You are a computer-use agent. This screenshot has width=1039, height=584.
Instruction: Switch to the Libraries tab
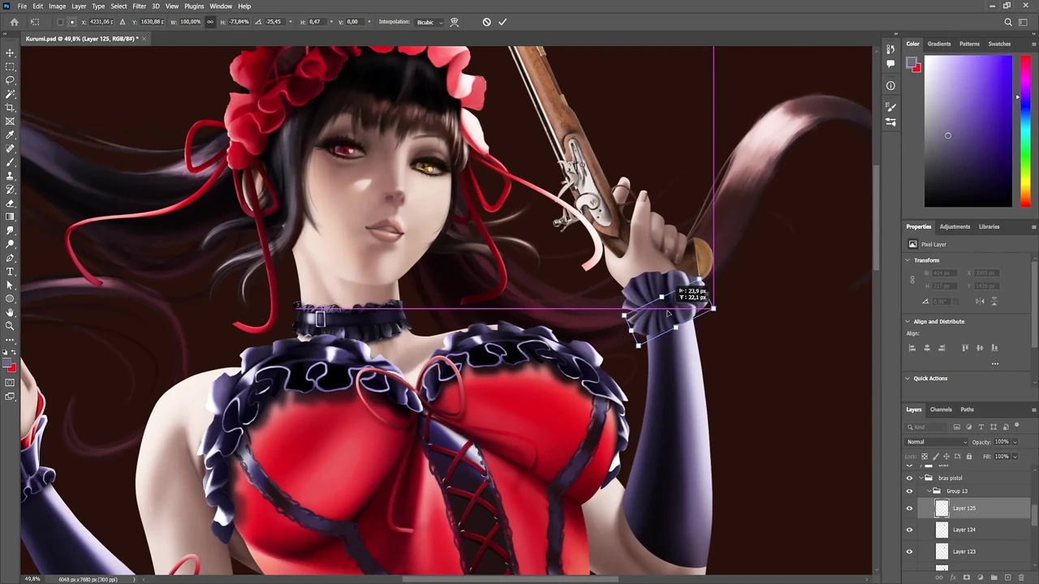[989, 227]
